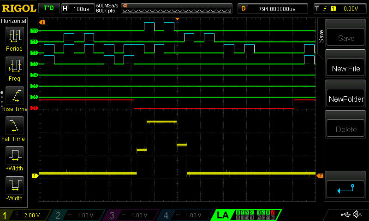
Task: Open the LA logic analyzer tab
Action: click(x=222, y=215)
